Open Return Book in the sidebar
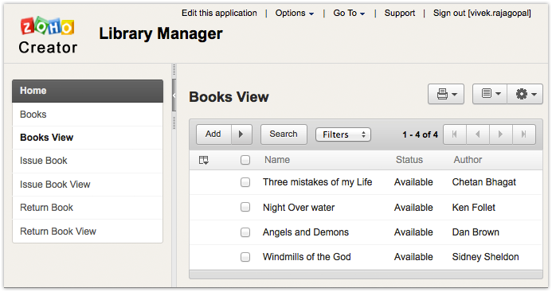The width and height of the screenshot is (552, 292). click(x=88, y=208)
